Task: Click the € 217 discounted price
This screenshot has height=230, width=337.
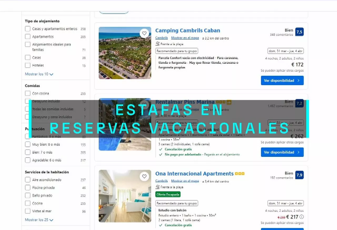Action: pos(292,217)
